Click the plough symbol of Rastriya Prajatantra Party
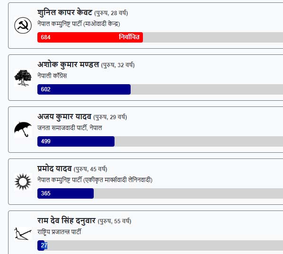This screenshot has width=283, height=254. click(x=23, y=234)
